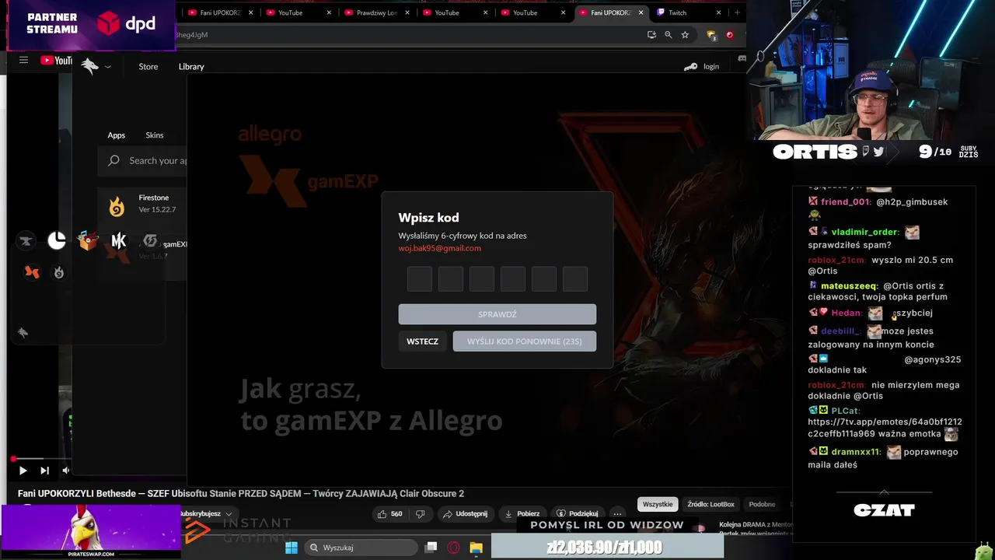Click the YouTube logo

[x=56, y=60]
